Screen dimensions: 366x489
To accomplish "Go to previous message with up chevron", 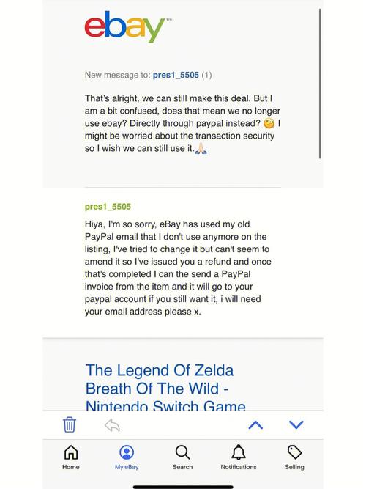I will point(255,424).
